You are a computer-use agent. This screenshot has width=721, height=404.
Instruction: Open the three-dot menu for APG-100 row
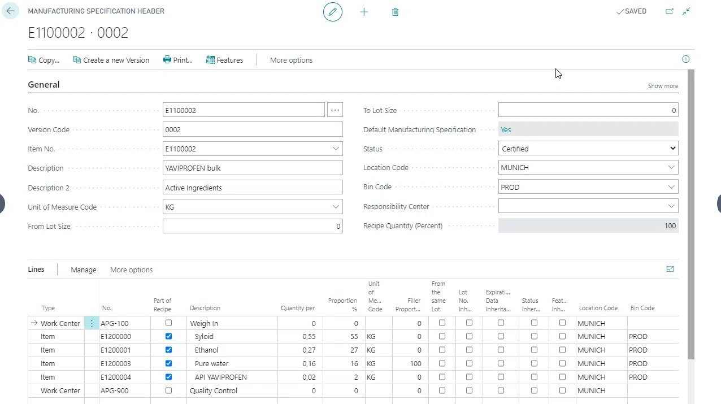92,323
